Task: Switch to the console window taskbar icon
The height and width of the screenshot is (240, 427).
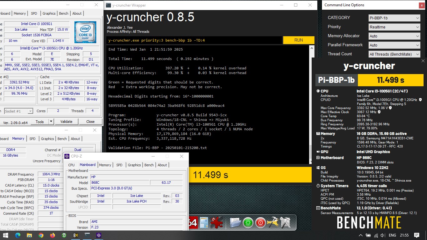Action: coord(87,235)
